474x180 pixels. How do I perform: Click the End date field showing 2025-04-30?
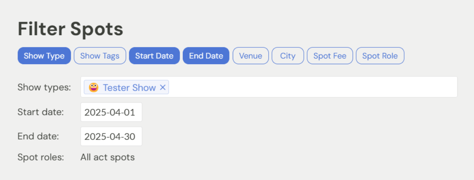tap(111, 137)
